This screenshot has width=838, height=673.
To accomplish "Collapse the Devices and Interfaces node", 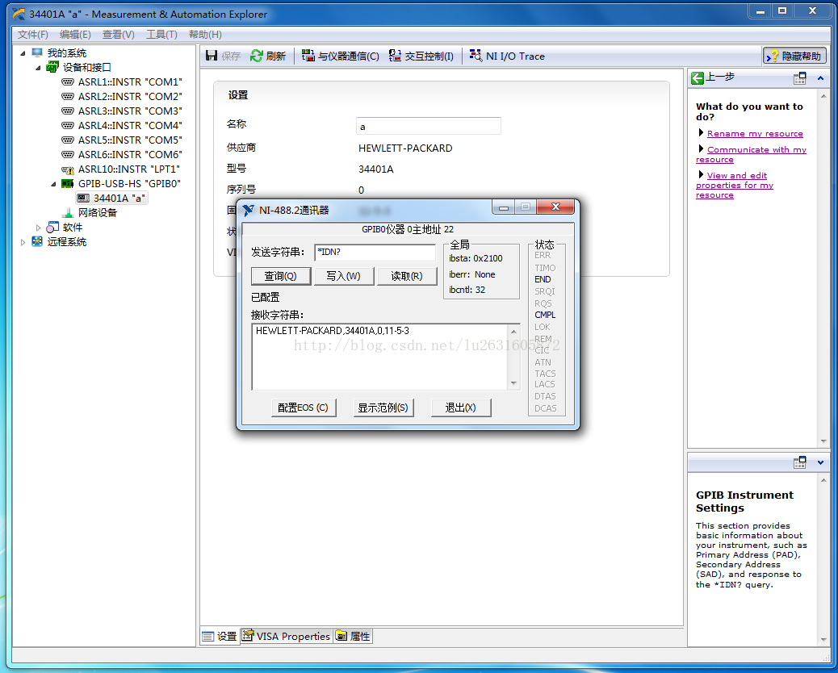I will pos(38,67).
